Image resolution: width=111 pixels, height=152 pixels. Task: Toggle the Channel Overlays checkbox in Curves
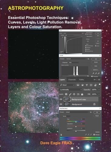pos(86,46)
